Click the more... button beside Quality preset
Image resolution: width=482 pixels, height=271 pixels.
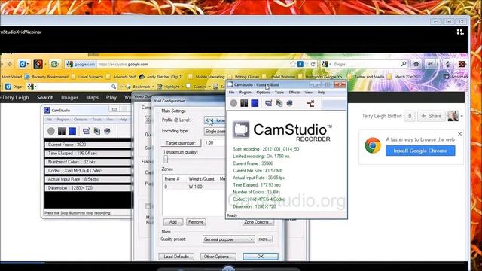pyautogui.click(x=264, y=239)
